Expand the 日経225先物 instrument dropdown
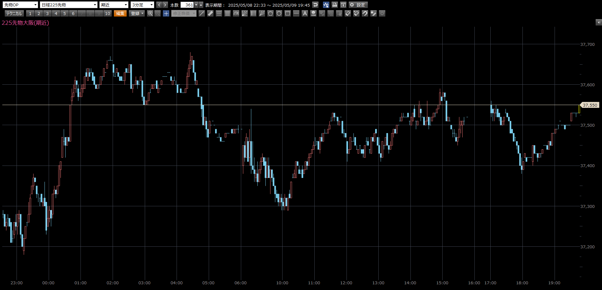 (68, 5)
